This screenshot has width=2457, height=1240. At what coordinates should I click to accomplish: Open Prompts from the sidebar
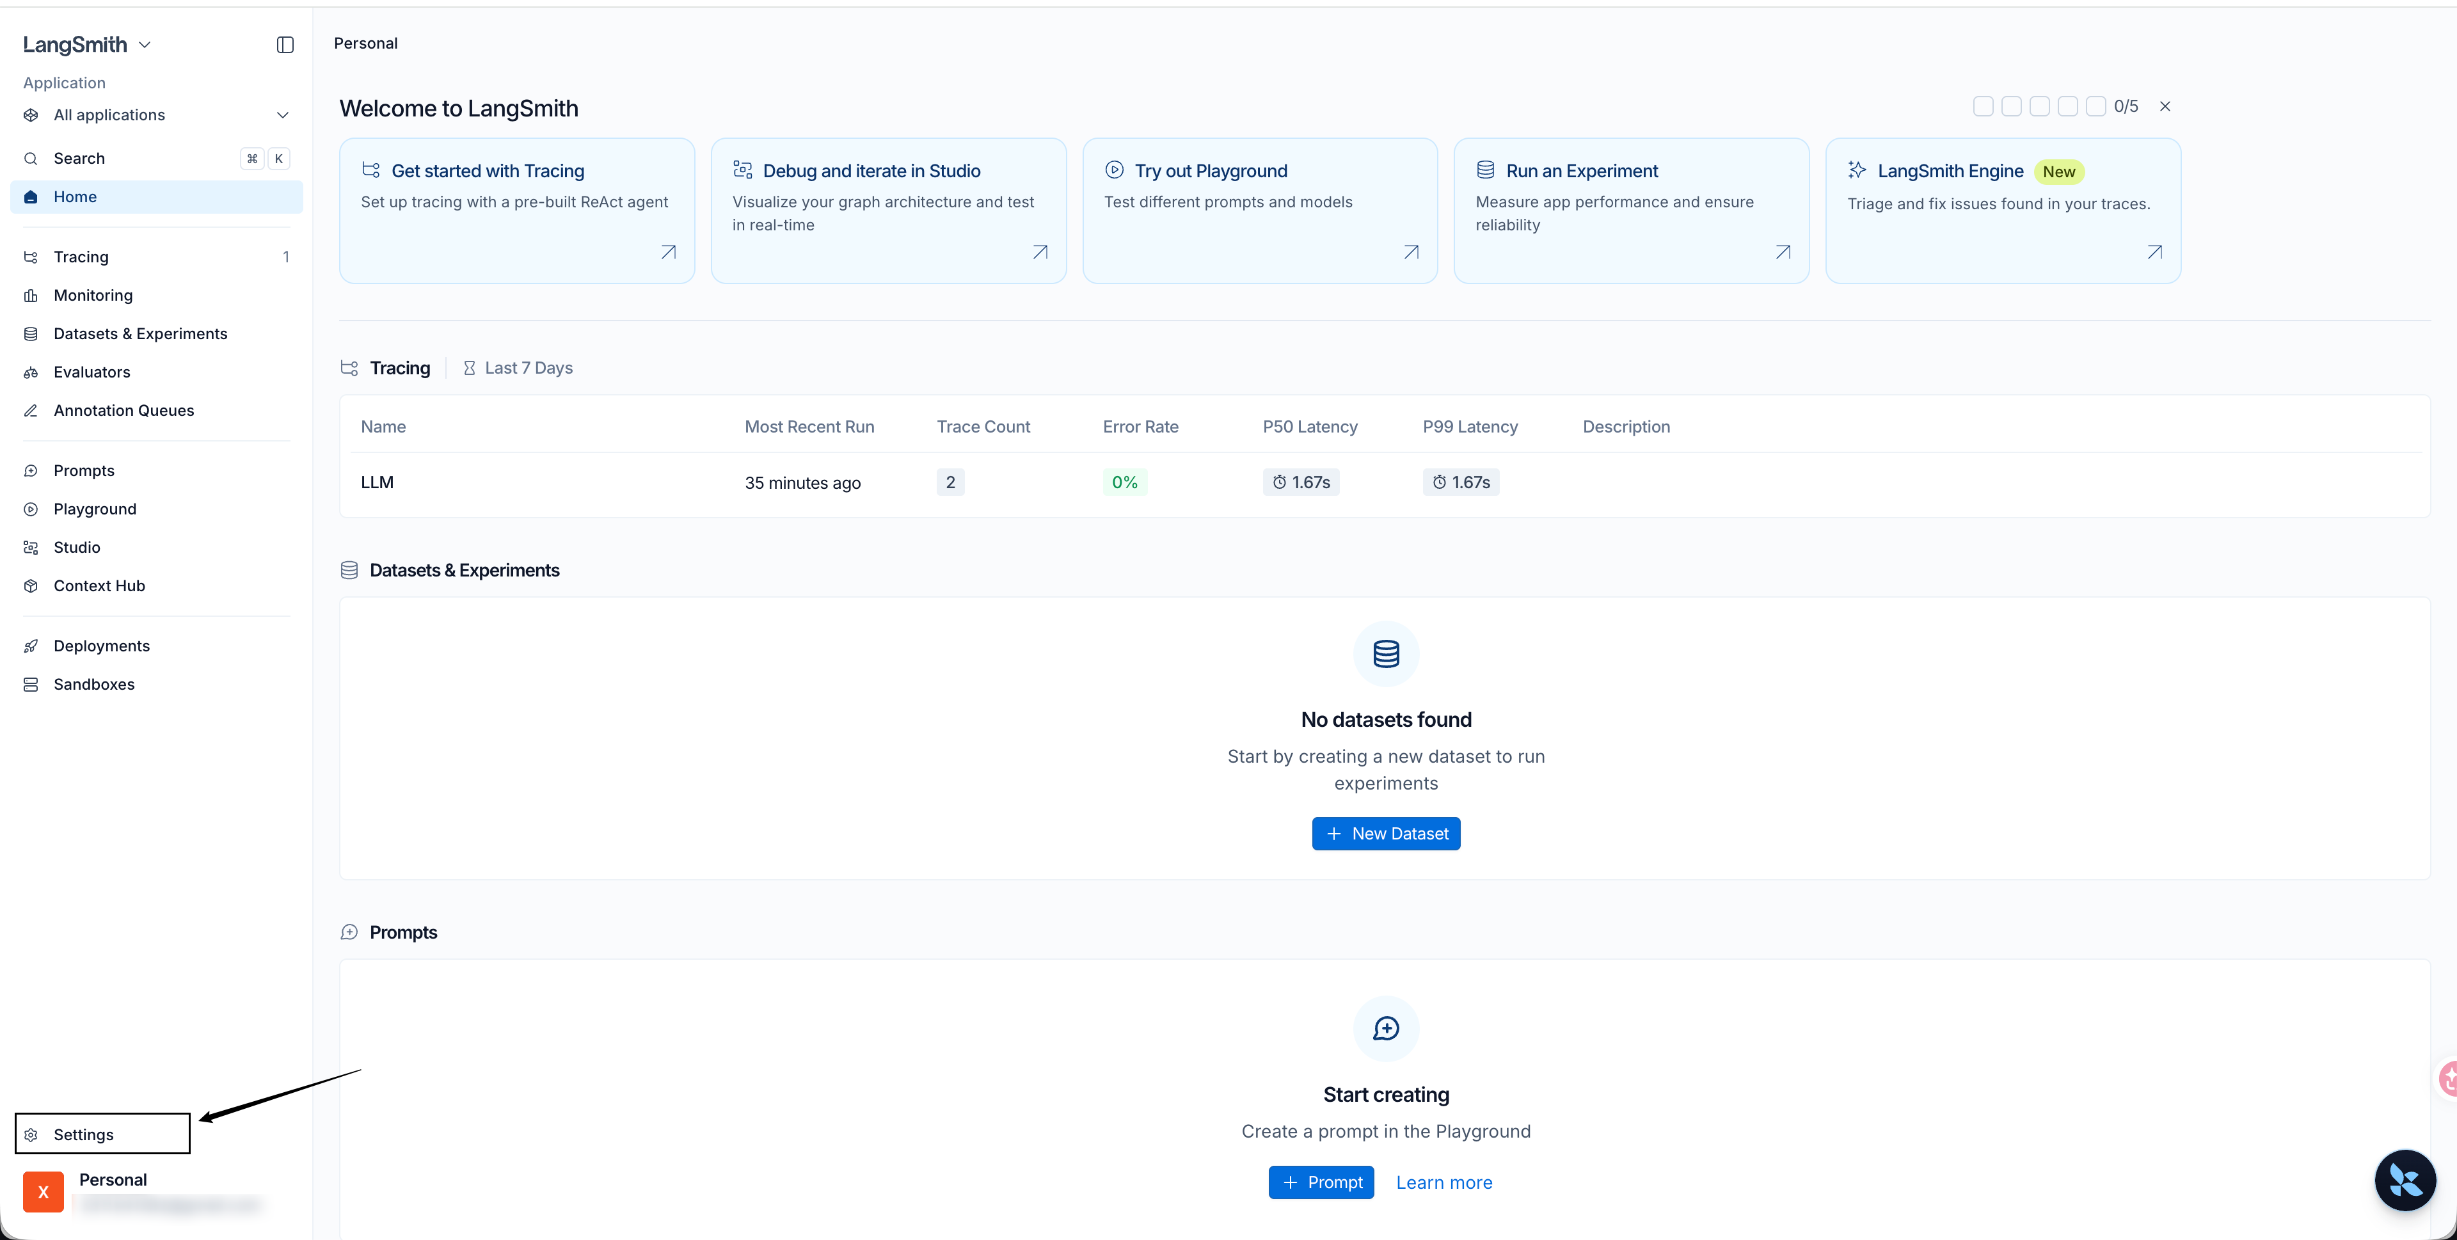[156, 470]
